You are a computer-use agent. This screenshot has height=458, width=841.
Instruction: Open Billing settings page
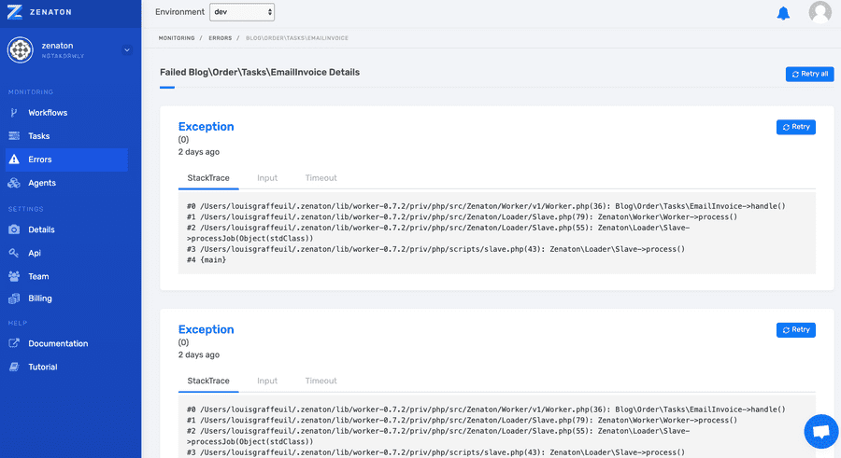click(40, 298)
